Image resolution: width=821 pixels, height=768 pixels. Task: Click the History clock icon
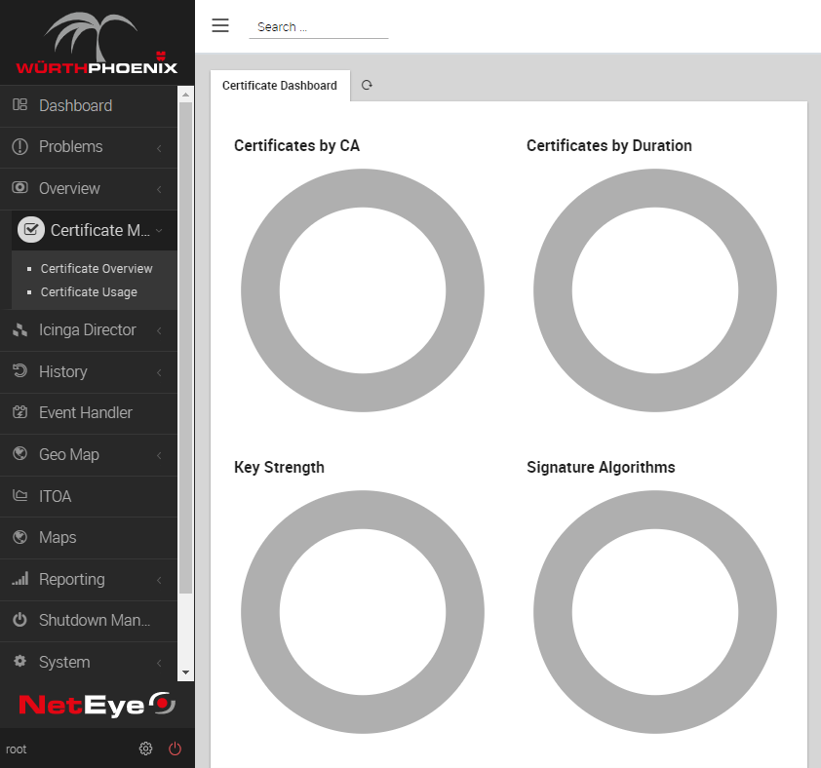pyautogui.click(x=20, y=370)
